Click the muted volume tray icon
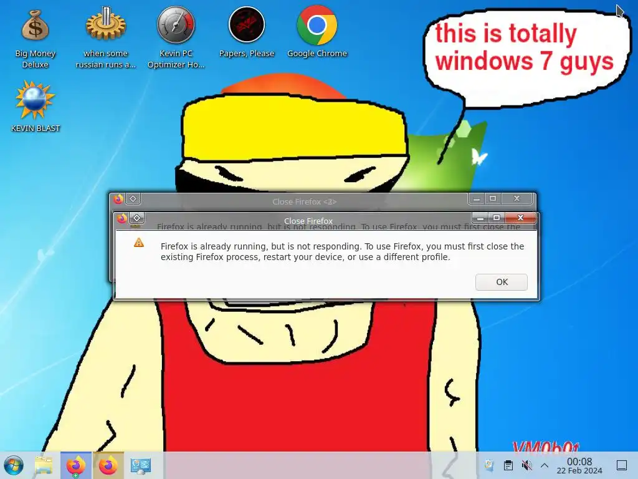638x479 pixels. click(x=527, y=465)
